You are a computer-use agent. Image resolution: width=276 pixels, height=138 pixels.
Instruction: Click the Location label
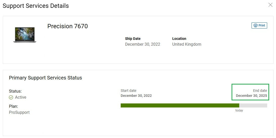pyautogui.click(x=179, y=39)
